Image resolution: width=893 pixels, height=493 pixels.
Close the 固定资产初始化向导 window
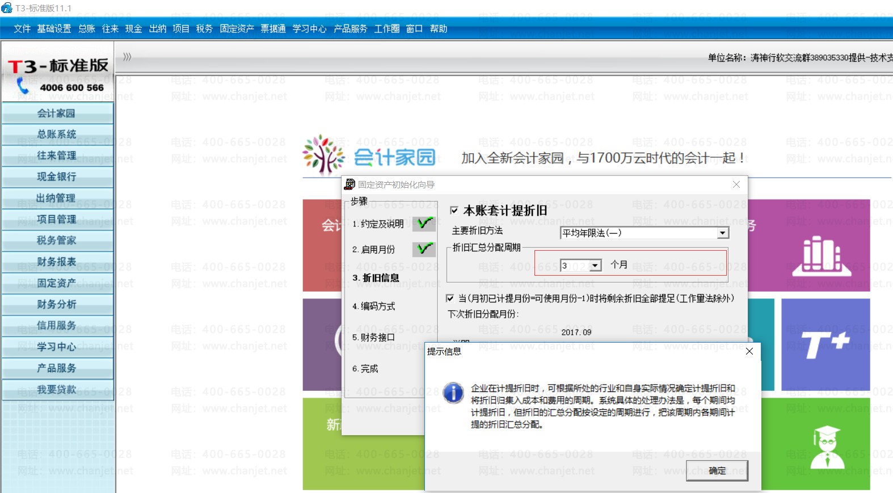click(736, 184)
